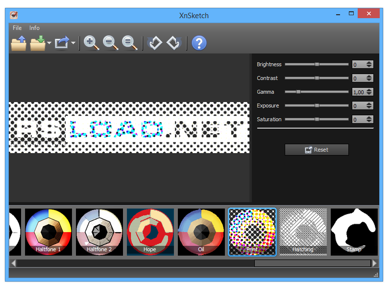This screenshot has width=391, height=289.
Task: Maximize the XnSketch window
Action: [351, 14]
